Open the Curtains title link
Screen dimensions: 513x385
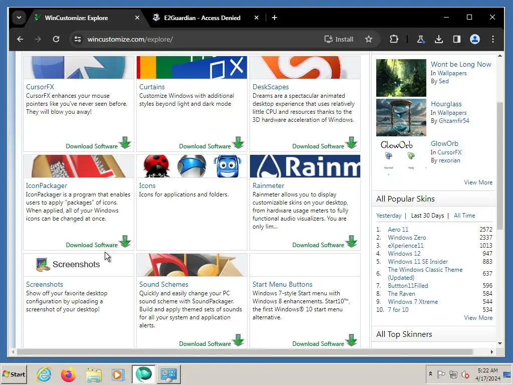click(x=152, y=87)
